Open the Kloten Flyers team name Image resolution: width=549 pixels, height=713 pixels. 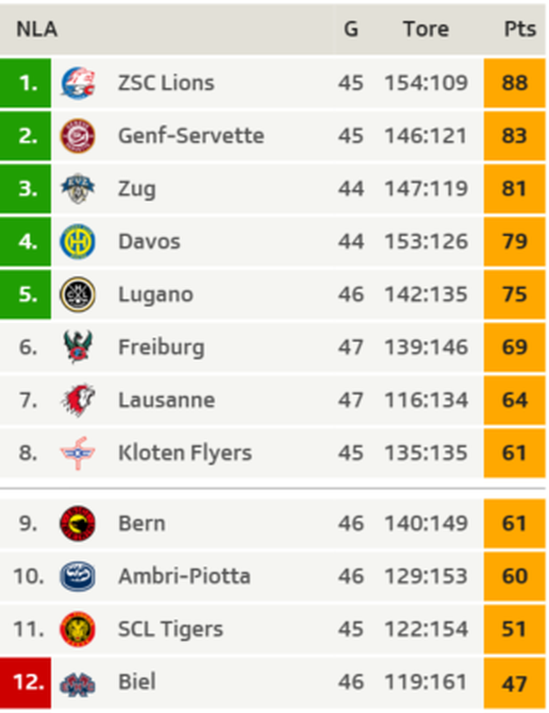click(x=185, y=453)
